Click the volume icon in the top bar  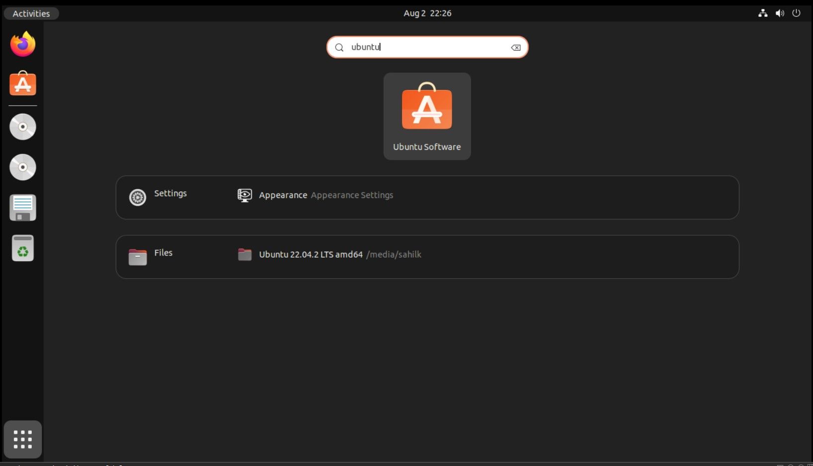779,13
